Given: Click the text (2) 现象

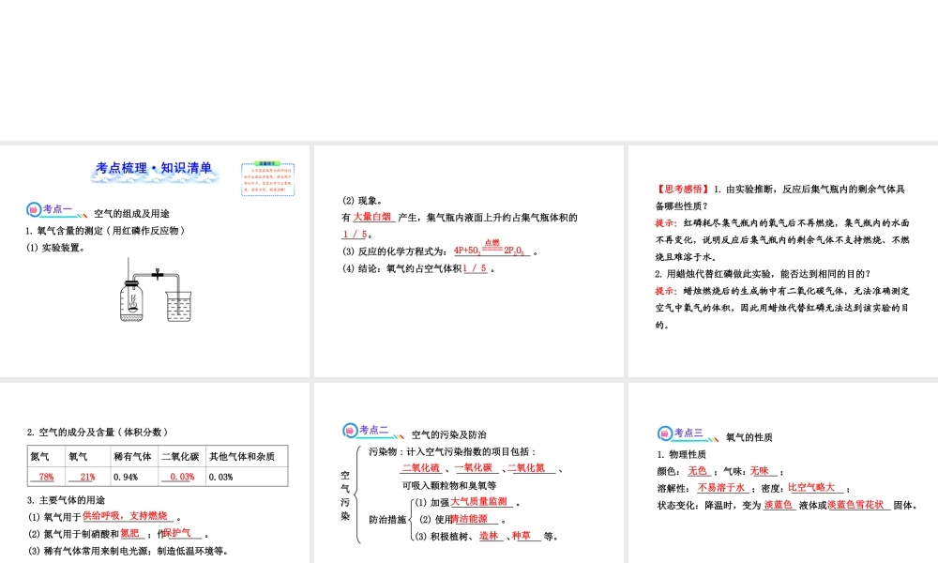Looking at the screenshot, I should point(362,201).
